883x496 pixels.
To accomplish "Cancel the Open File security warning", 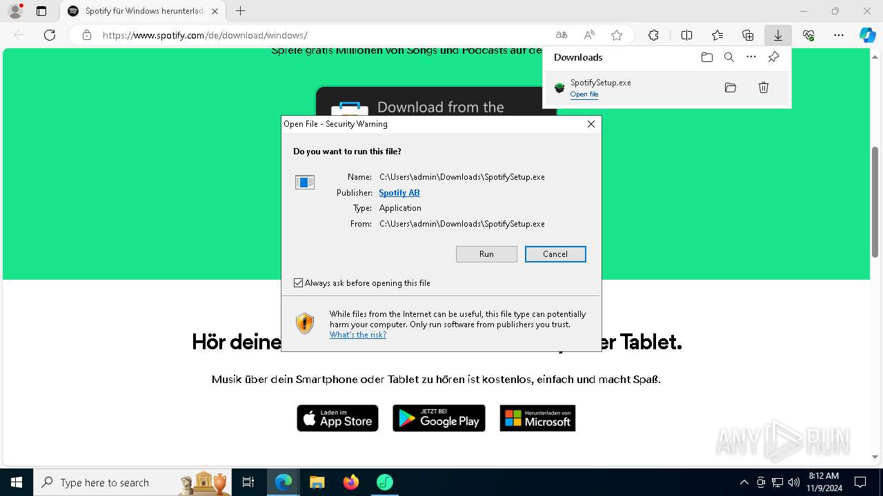I will (555, 254).
